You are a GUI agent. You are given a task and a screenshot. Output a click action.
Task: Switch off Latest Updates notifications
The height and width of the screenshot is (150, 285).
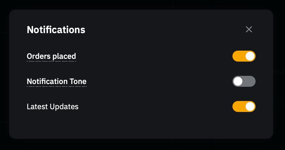pyautogui.click(x=244, y=106)
